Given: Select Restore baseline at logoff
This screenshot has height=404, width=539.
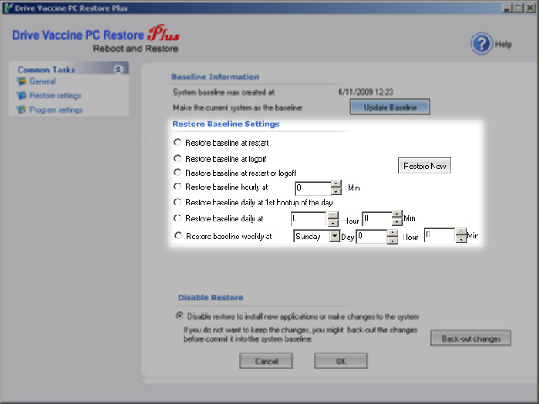Looking at the screenshot, I should (x=178, y=158).
